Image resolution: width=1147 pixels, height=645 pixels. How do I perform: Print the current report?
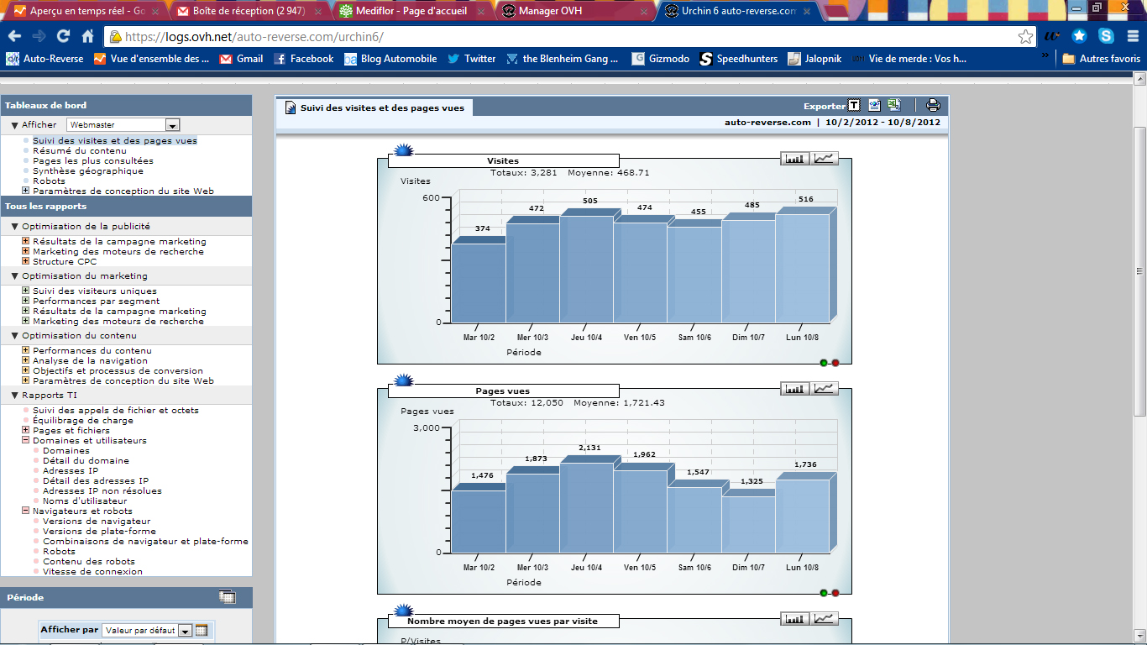click(933, 106)
